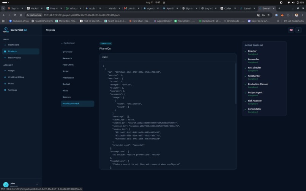Click the COMPLETED status badge
Image resolution: width=306 pixels, height=191 pixels.
[106, 44]
